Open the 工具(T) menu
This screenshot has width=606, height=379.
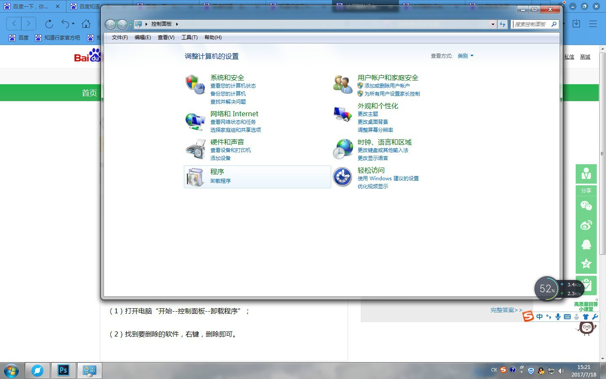[189, 37]
